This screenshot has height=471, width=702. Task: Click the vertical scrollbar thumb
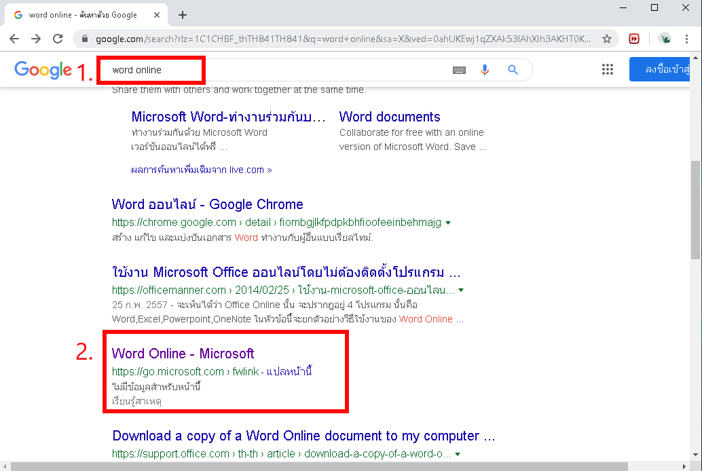[695, 210]
